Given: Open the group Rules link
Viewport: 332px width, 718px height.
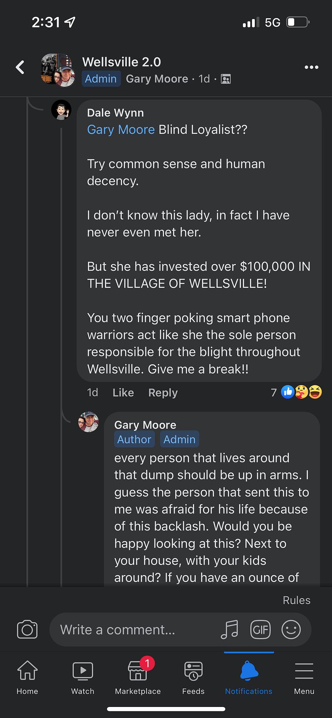Looking at the screenshot, I should coord(297,600).
